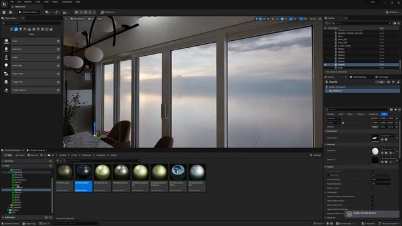Open the Platforms dropdown
The height and width of the screenshot is (226, 402).
click(x=108, y=12)
